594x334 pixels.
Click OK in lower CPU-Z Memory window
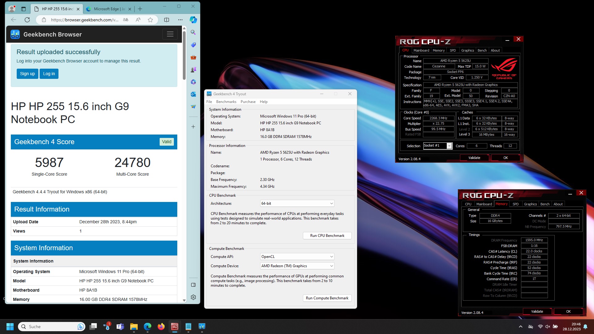pyautogui.click(x=568, y=311)
